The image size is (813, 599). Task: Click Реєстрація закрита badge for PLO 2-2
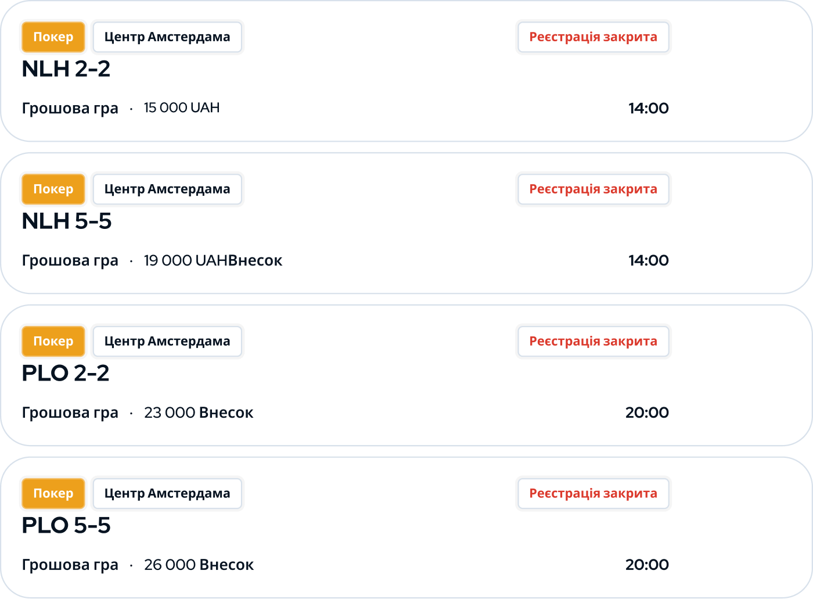click(593, 342)
